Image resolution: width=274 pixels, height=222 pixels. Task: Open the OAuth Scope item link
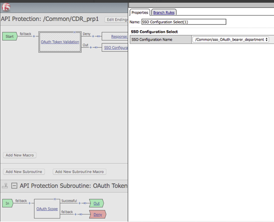pyautogui.click(x=47, y=209)
